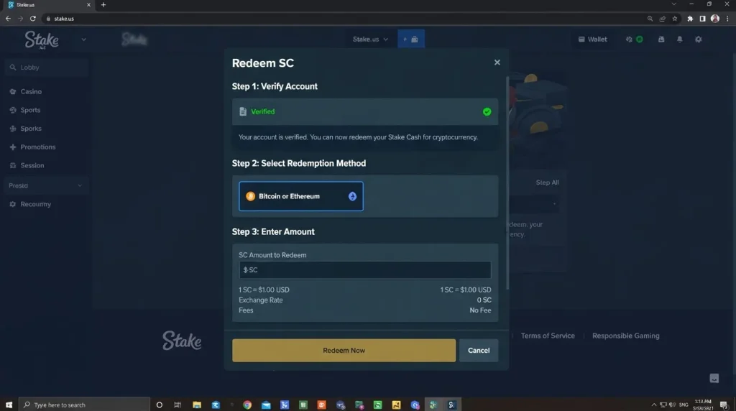Image resolution: width=736 pixels, height=411 pixels.
Task: Open Session in the sidebar
Action: pyautogui.click(x=32, y=165)
